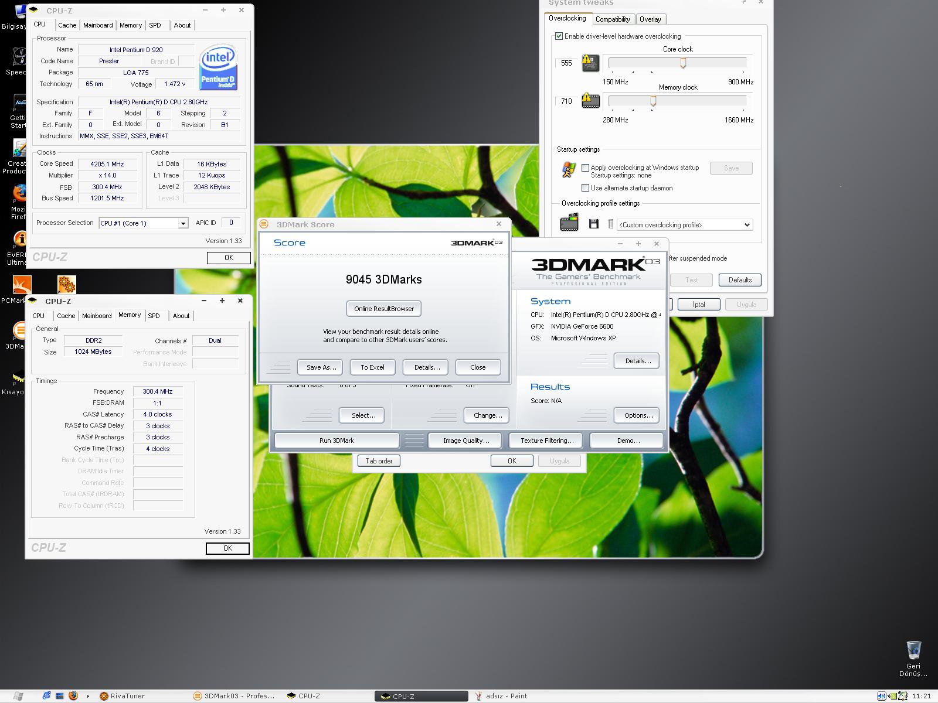Open SPD tab in top CPU-Z window
938x703 pixels.
coord(155,25)
